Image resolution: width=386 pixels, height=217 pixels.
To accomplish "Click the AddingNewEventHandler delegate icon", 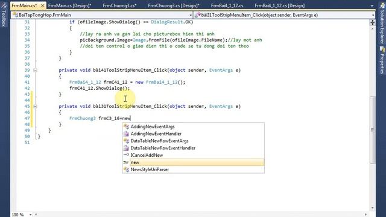I will (x=126, y=134).
